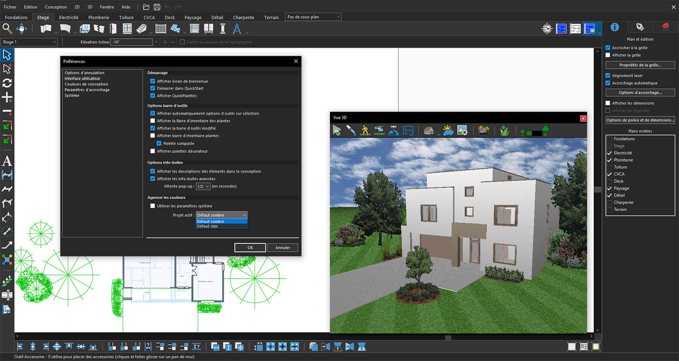Image resolution: width=679 pixels, height=361 pixels.
Task: Choose the text tool in left toolbar
Action: (7, 161)
